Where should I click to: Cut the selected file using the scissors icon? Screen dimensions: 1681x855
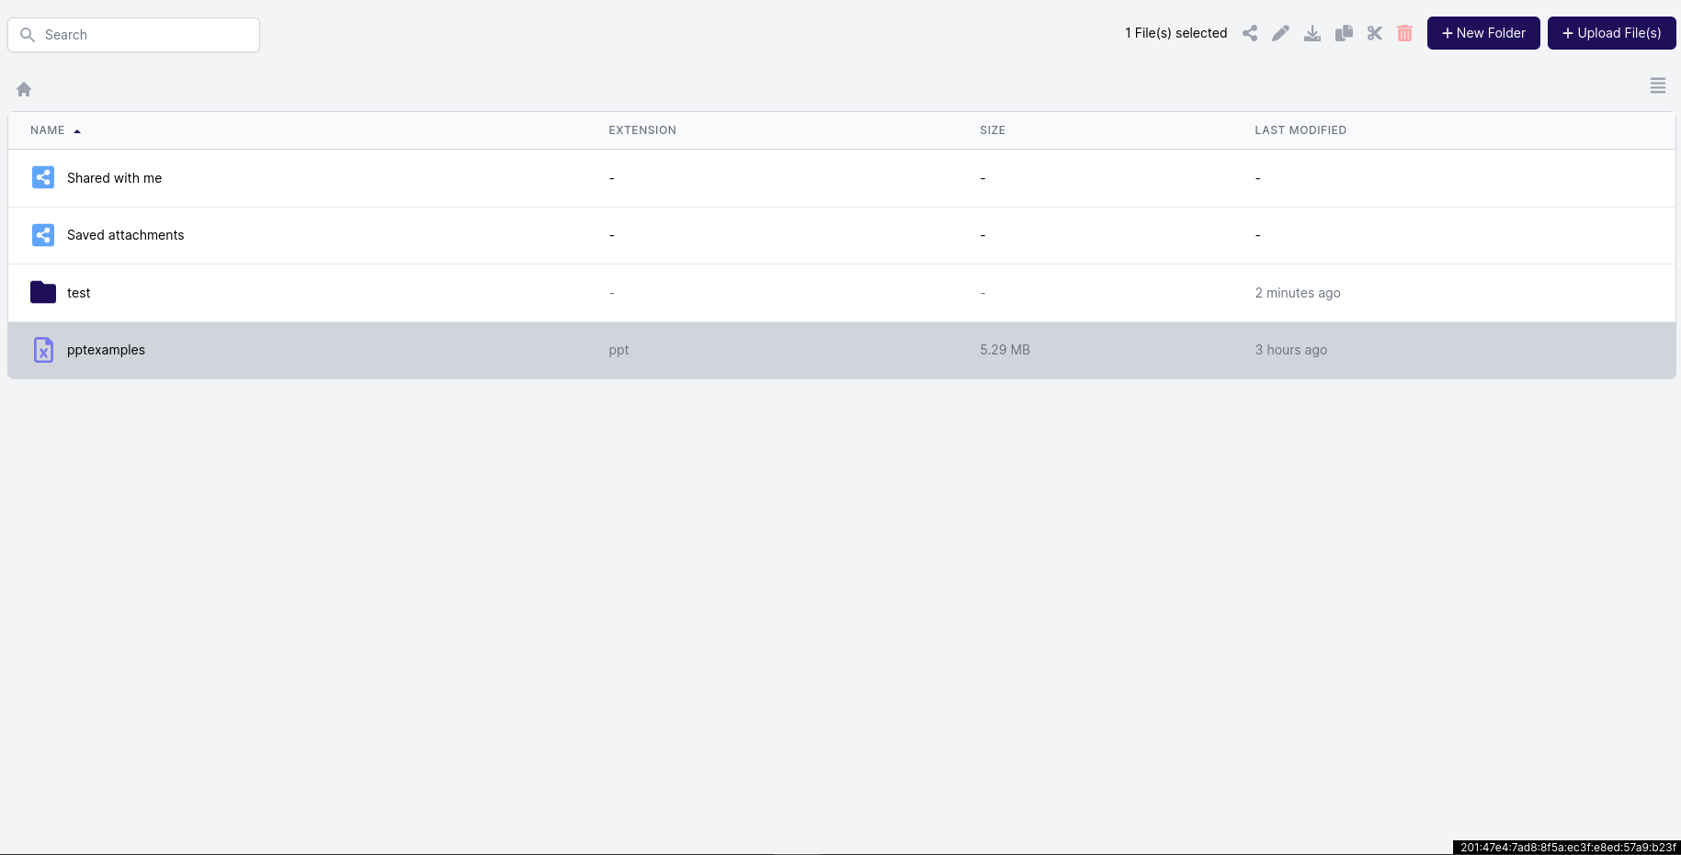pyautogui.click(x=1375, y=33)
